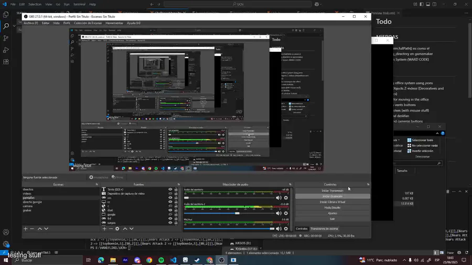Viewport: 472px width, 265px height.
Task: Mute Audio del escritorio speaker
Action: point(279,197)
